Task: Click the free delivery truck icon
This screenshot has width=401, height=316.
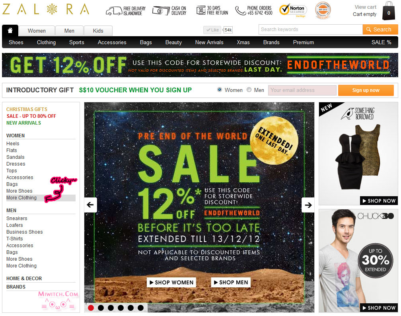Action: [114, 11]
